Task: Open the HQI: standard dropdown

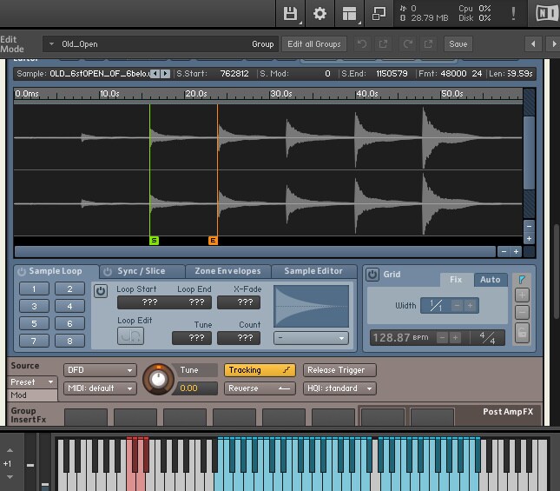Action: click(339, 388)
